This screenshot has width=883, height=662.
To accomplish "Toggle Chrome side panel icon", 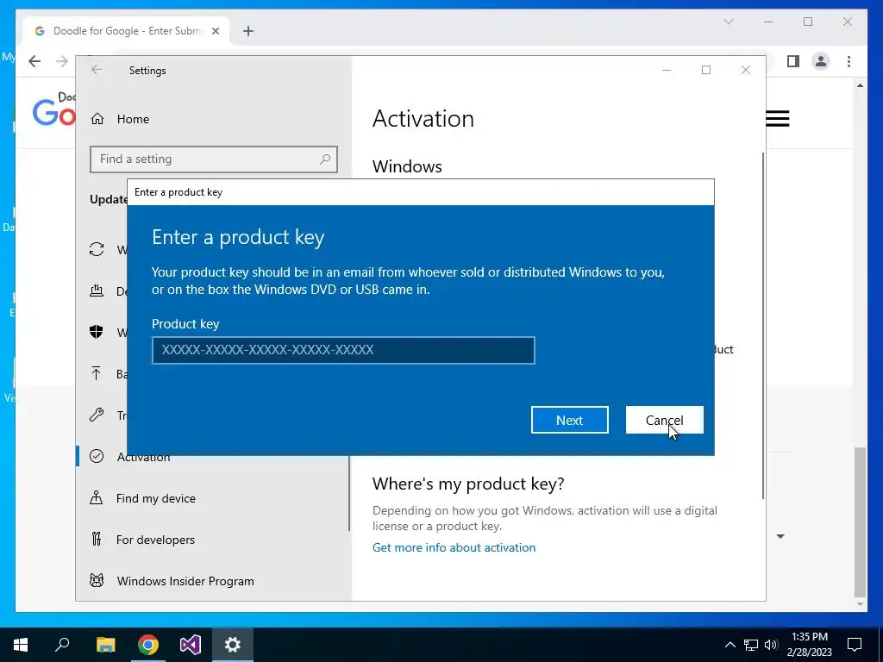I will [x=793, y=61].
